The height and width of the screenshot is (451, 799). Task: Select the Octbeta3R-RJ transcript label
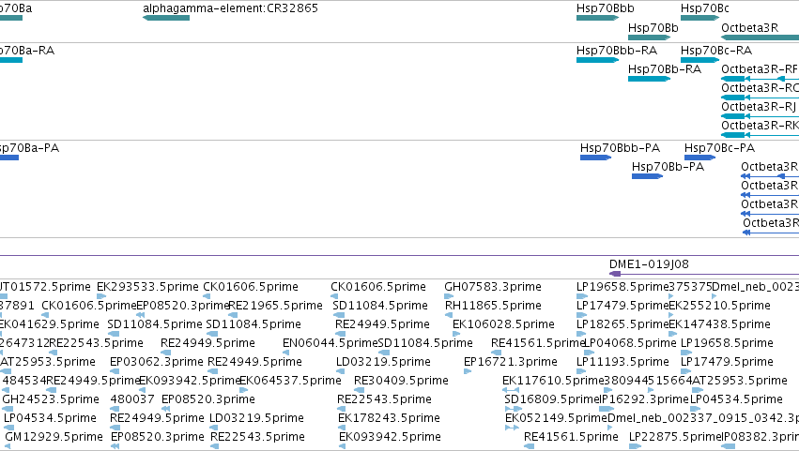pyautogui.click(x=759, y=107)
